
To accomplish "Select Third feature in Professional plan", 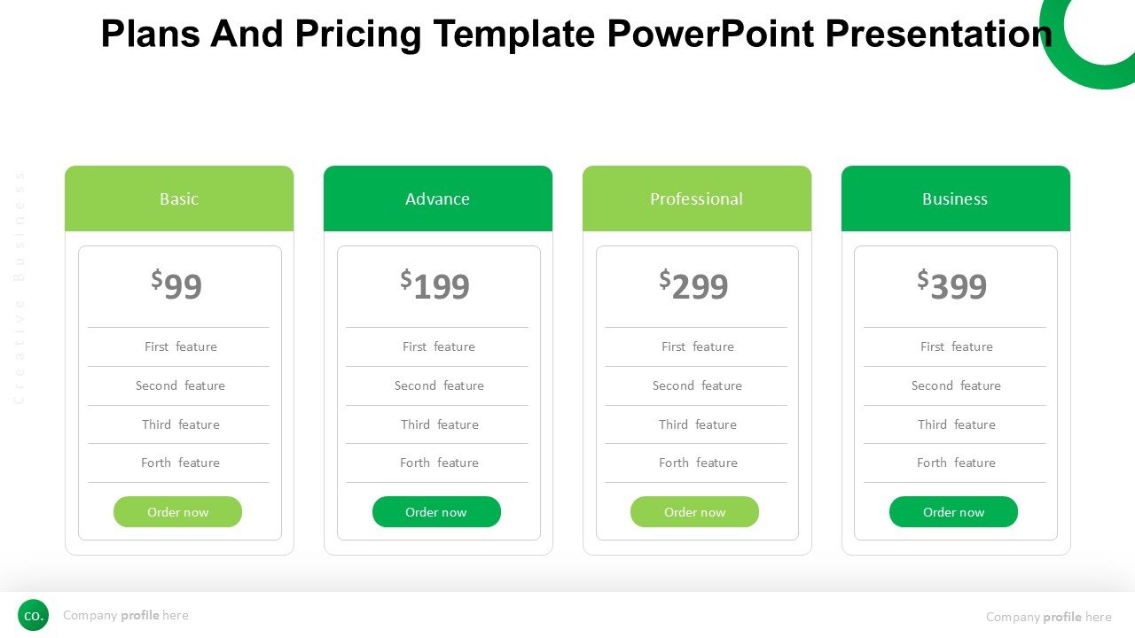I will point(698,424).
